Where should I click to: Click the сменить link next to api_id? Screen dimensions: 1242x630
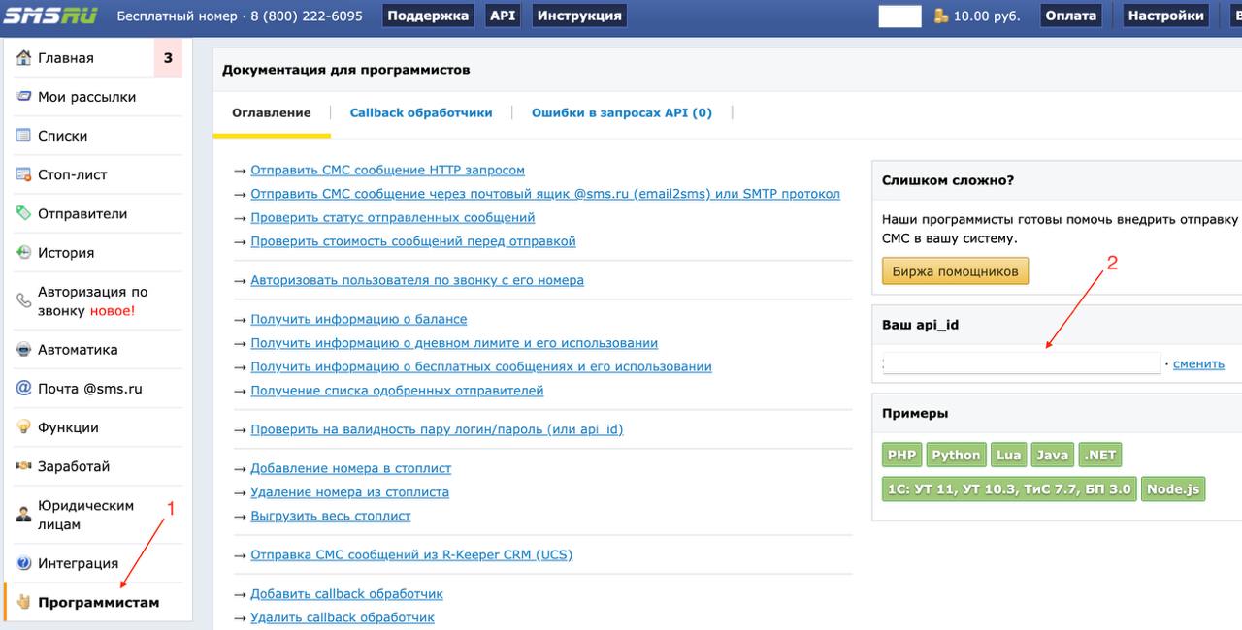(x=1198, y=364)
